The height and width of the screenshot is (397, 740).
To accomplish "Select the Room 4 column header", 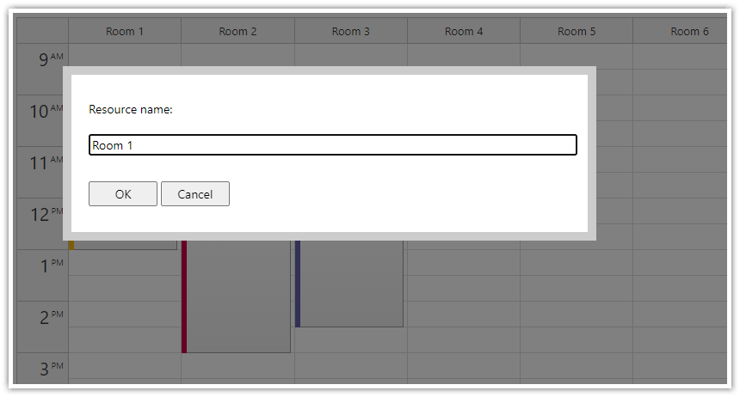I will click(464, 31).
